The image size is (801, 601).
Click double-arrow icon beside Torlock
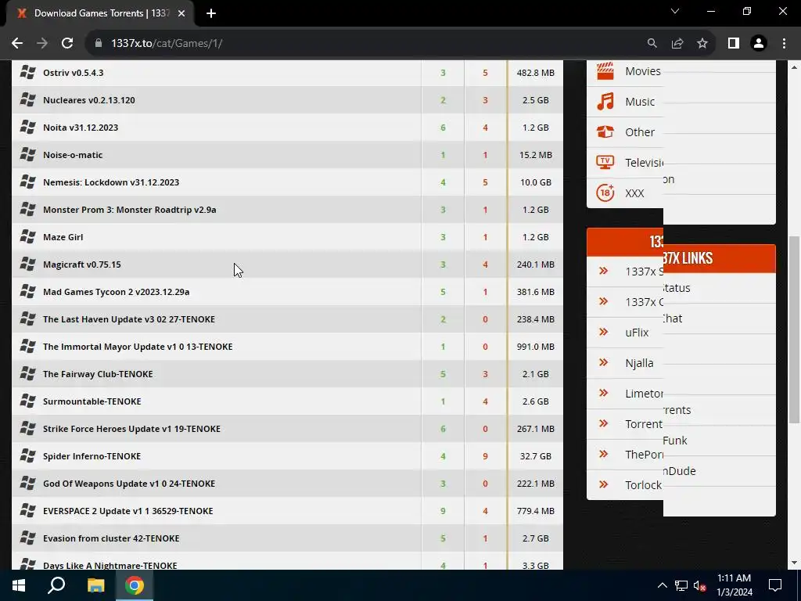coord(603,484)
